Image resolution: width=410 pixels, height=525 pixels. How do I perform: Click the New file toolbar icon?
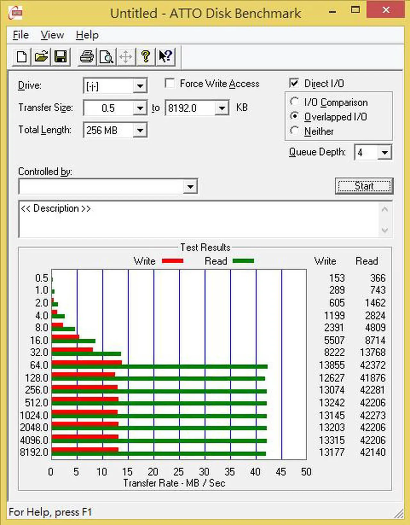(22, 57)
